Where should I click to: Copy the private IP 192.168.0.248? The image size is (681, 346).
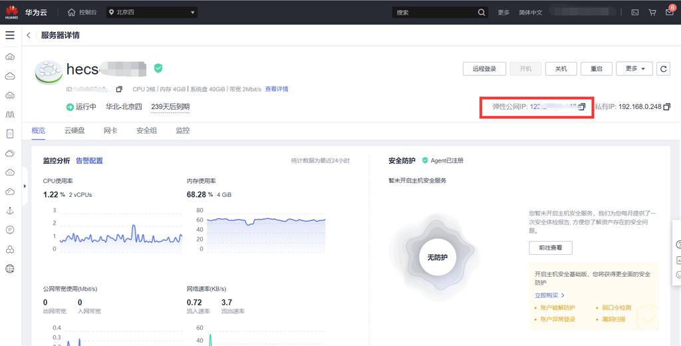666,106
